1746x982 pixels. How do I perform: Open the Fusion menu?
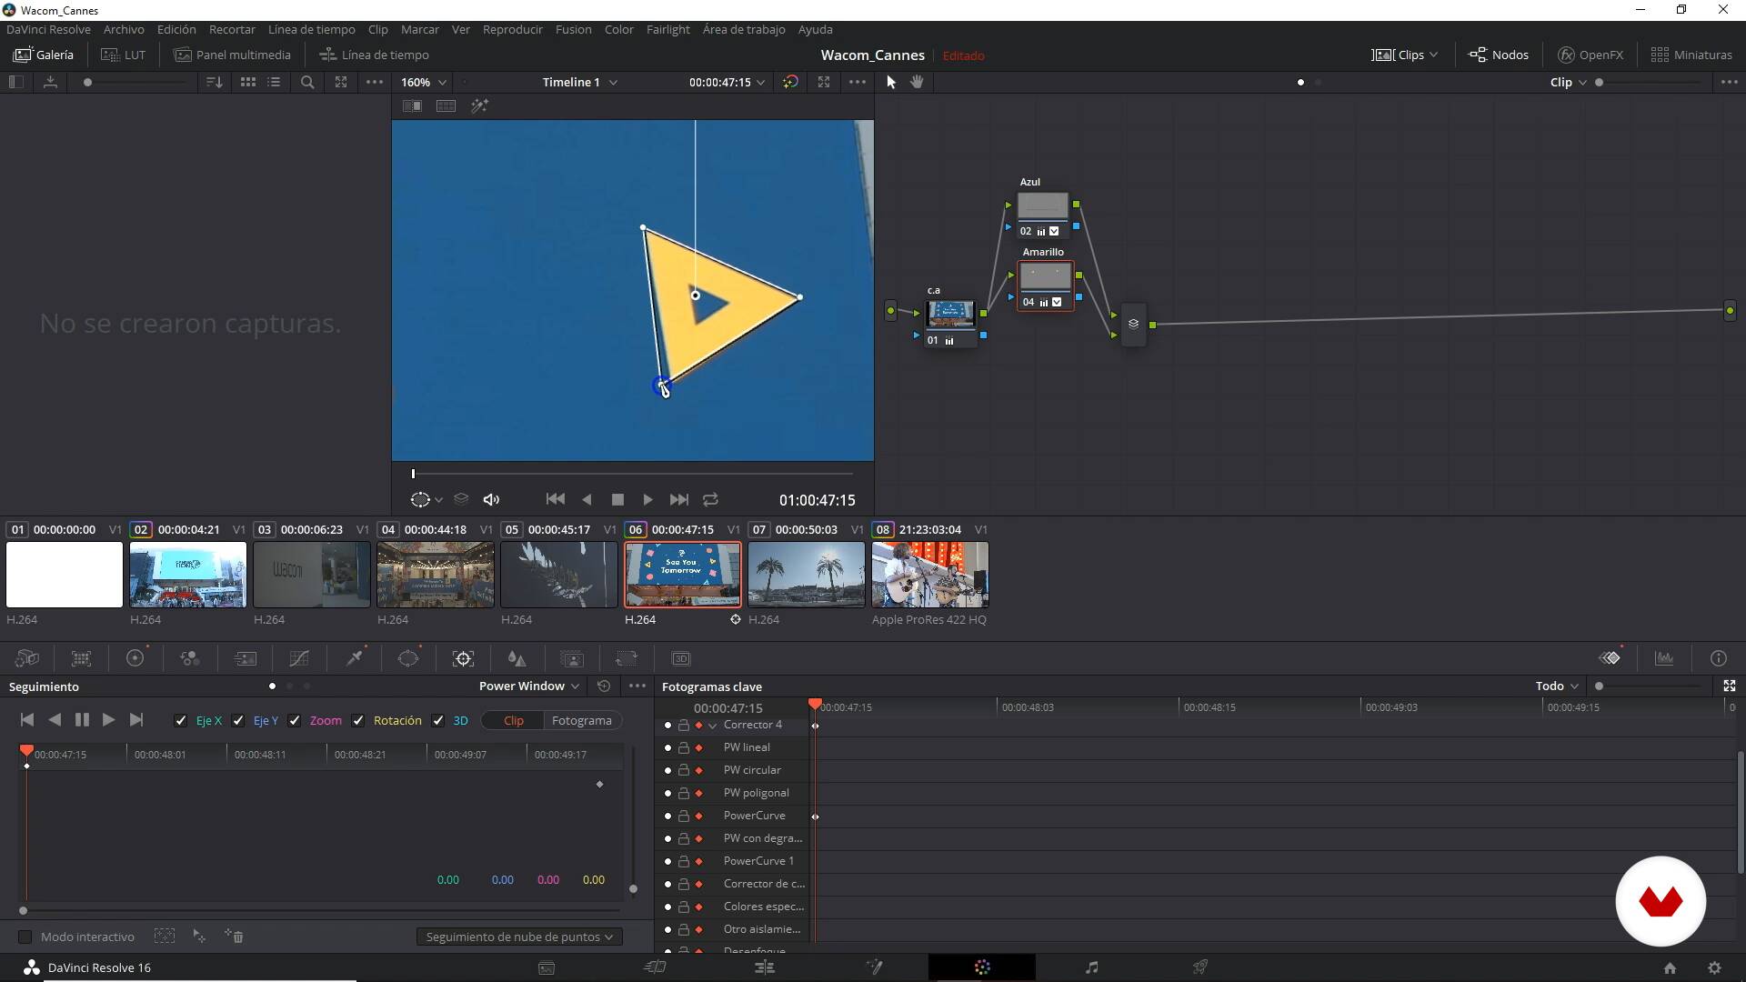(573, 29)
